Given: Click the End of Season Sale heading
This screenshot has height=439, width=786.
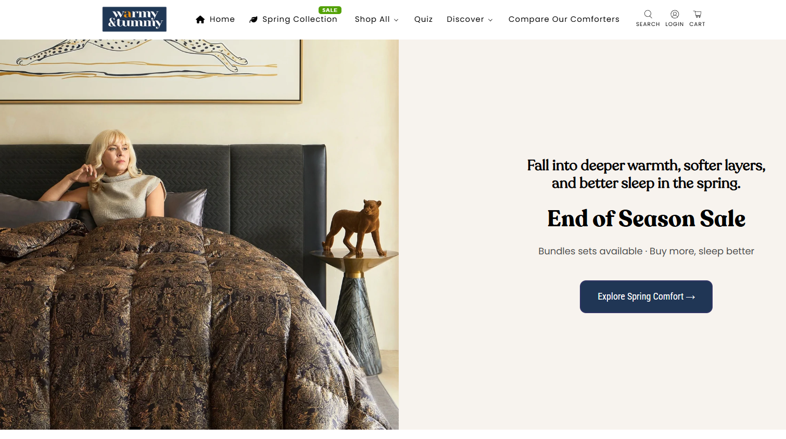Looking at the screenshot, I should click(x=646, y=218).
